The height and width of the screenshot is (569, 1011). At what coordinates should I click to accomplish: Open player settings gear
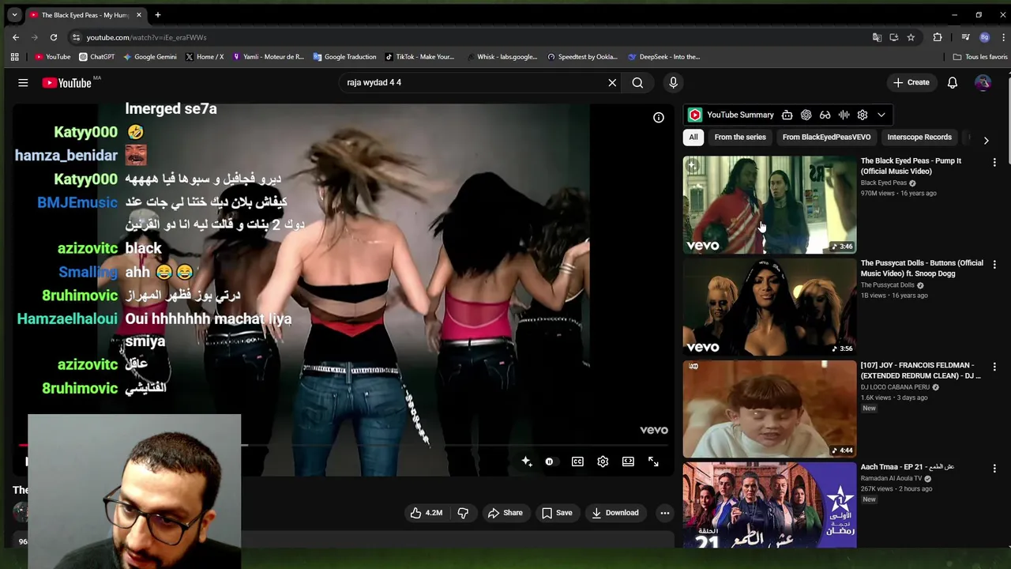pos(603,462)
